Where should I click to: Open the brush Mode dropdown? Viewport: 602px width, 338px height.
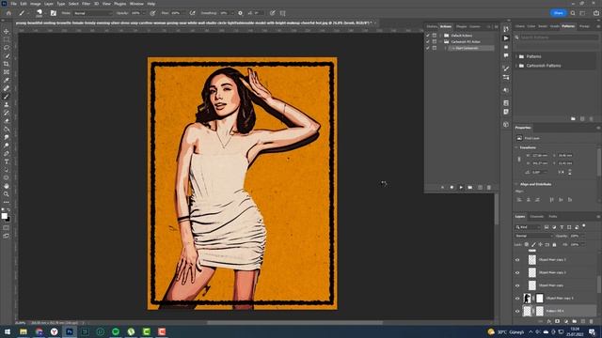click(92, 13)
